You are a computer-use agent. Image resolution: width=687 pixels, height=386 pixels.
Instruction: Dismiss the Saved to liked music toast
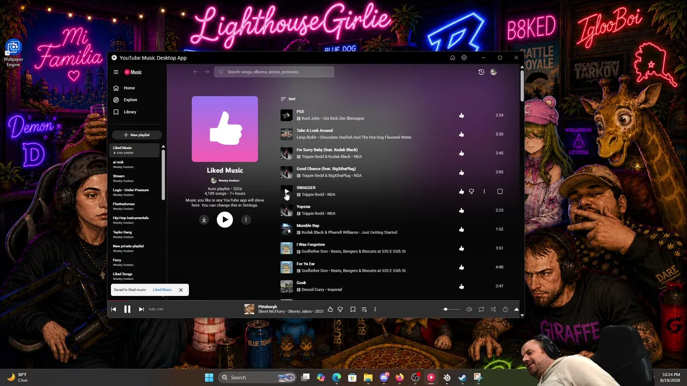click(x=181, y=290)
